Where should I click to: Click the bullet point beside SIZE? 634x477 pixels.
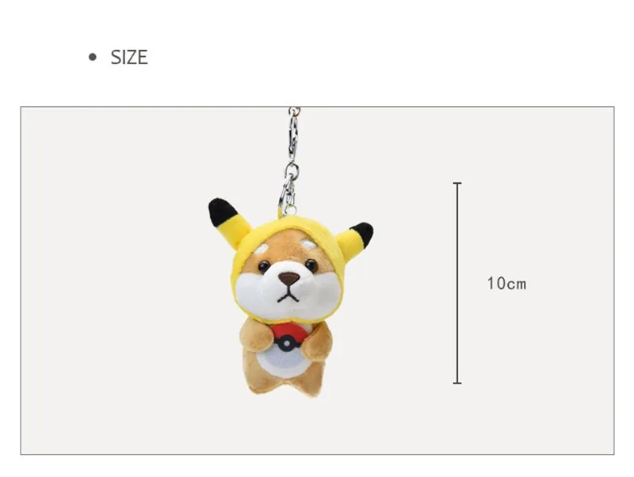93,57
